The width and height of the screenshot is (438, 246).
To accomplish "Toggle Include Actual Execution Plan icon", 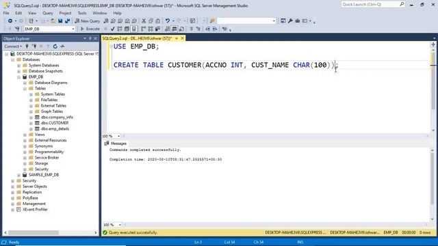I will point(143,29).
